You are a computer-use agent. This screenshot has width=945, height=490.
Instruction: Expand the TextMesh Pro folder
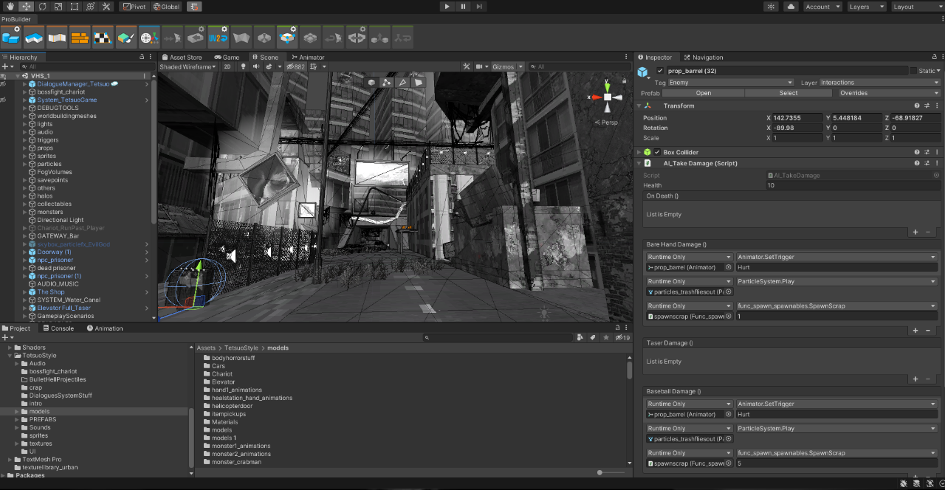[x=10, y=459]
